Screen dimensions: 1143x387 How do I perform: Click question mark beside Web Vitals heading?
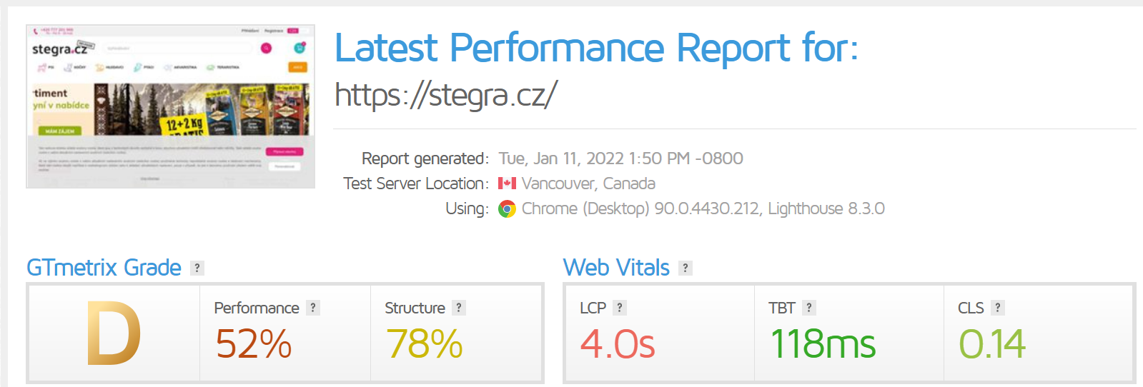coord(686,268)
